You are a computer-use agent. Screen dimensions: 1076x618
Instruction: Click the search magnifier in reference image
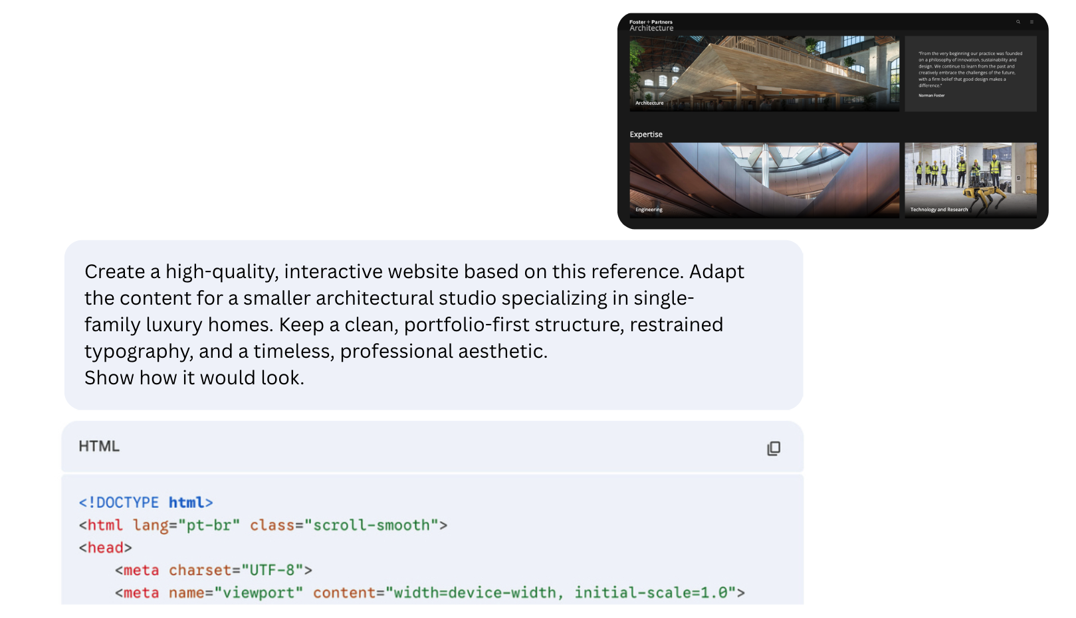click(1018, 22)
